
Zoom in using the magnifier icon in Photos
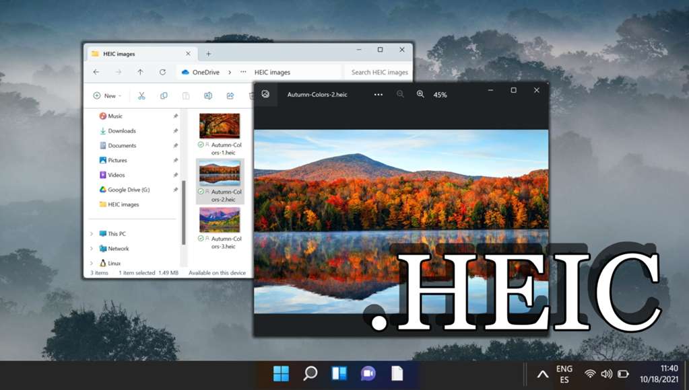420,94
